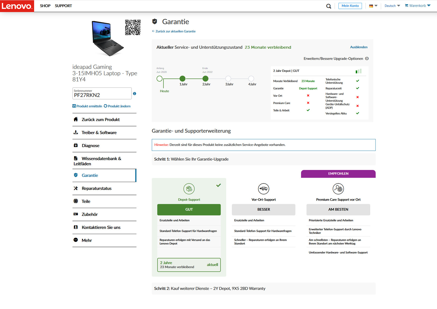
Task: Click the 2 Jahre aktuell box
Action: point(189,265)
